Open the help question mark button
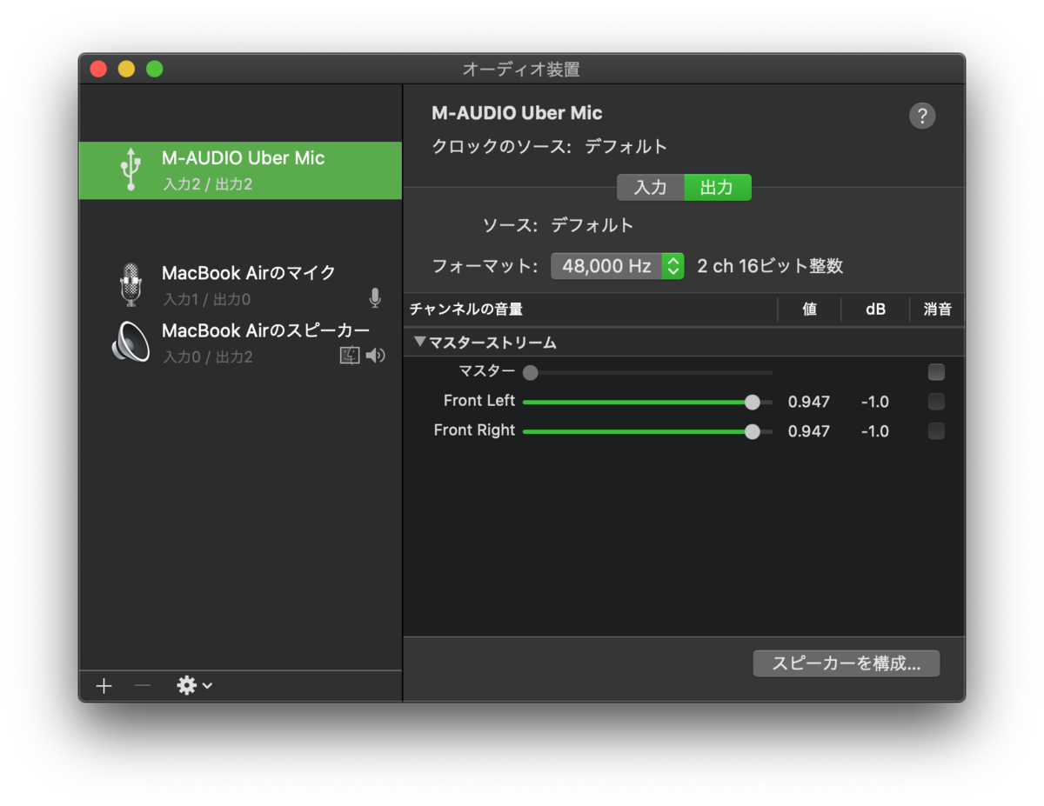 click(x=922, y=116)
